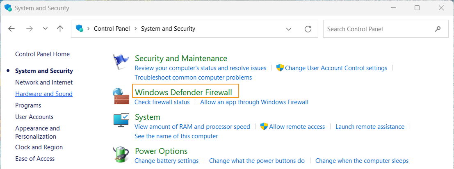This screenshot has height=169, width=454.
Task: Click the Refresh button in address bar
Action: 308,29
